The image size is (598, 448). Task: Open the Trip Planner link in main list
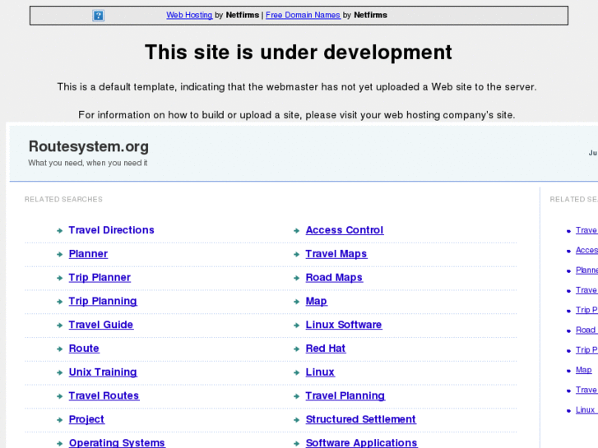point(100,277)
